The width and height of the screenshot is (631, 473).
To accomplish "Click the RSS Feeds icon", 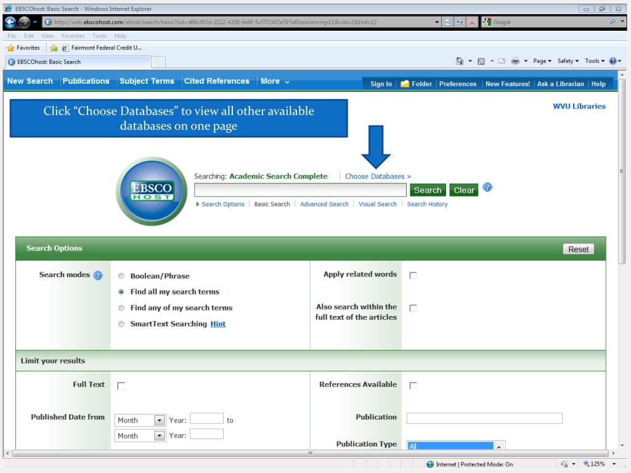I will click(481, 61).
